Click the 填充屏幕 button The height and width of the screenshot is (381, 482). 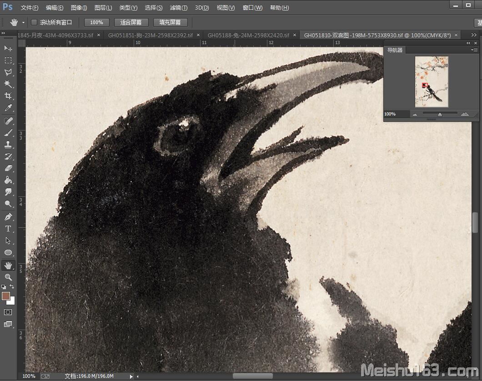point(171,22)
